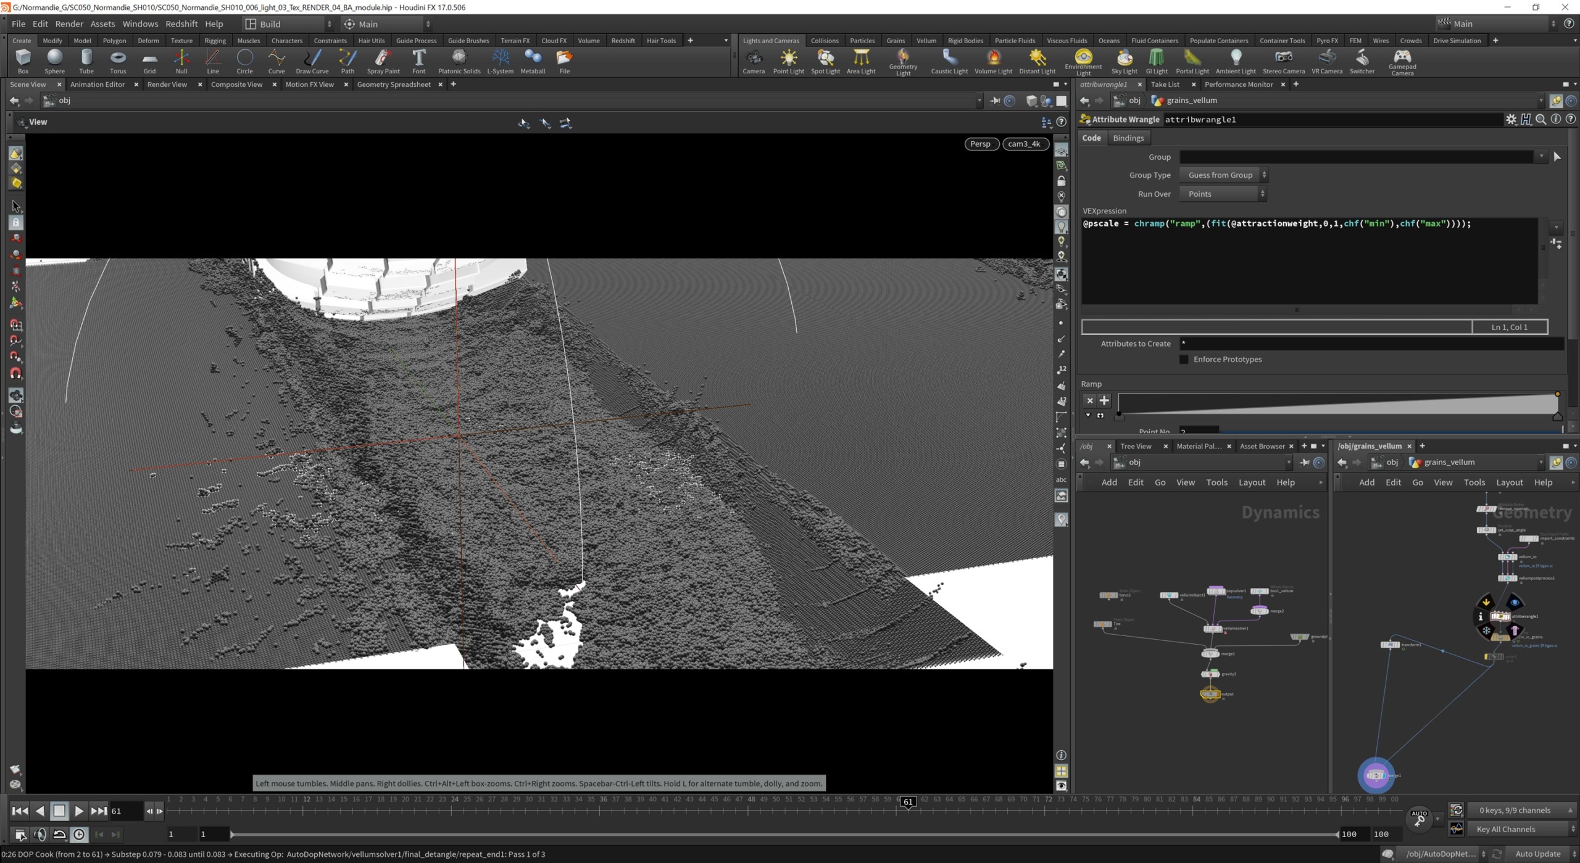Click frame 61 marker on timeline

pos(907,802)
